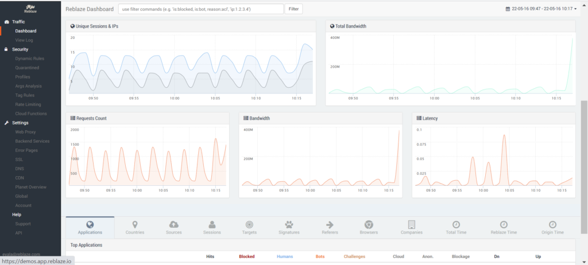Click the Help section header
This screenshot has width=588, height=265.
point(17,215)
